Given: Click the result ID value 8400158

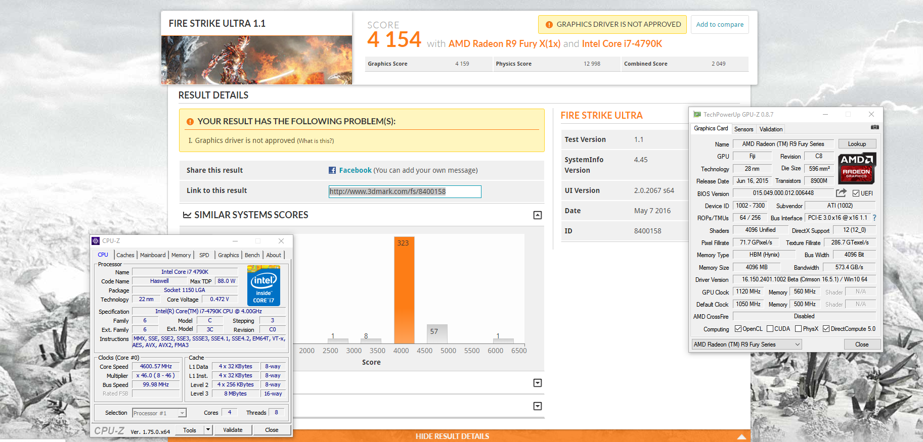Looking at the screenshot, I should pos(648,231).
